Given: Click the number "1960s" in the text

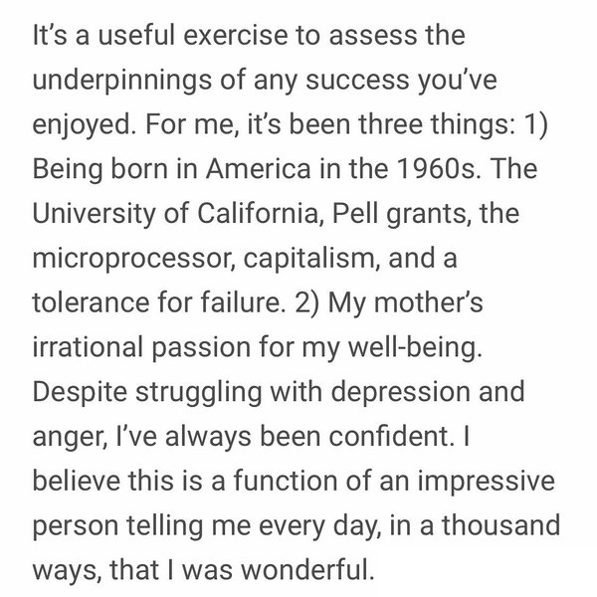Looking at the screenshot, I should [436, 169].
